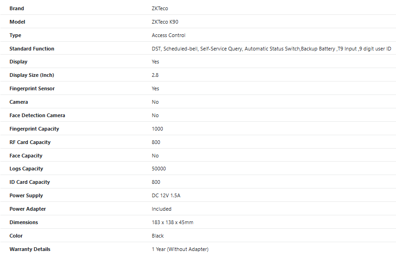Click the ID Card Capacity label
The image size is (396, 257).
[x=29, y=182]
